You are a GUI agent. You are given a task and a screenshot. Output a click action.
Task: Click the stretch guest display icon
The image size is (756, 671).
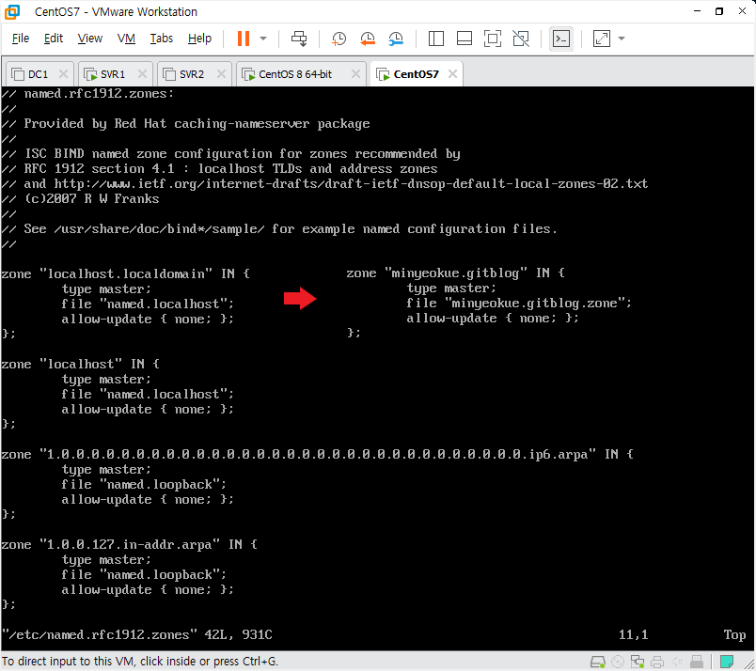pos(601,39)
